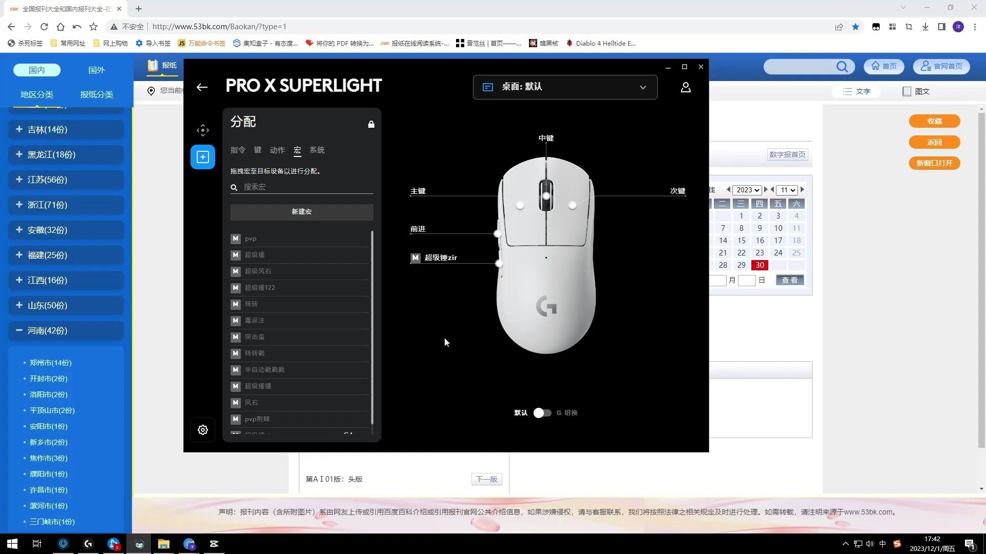Switch to 图文 view mode
The image size is (986, 554).
click(x=916, y=91)
